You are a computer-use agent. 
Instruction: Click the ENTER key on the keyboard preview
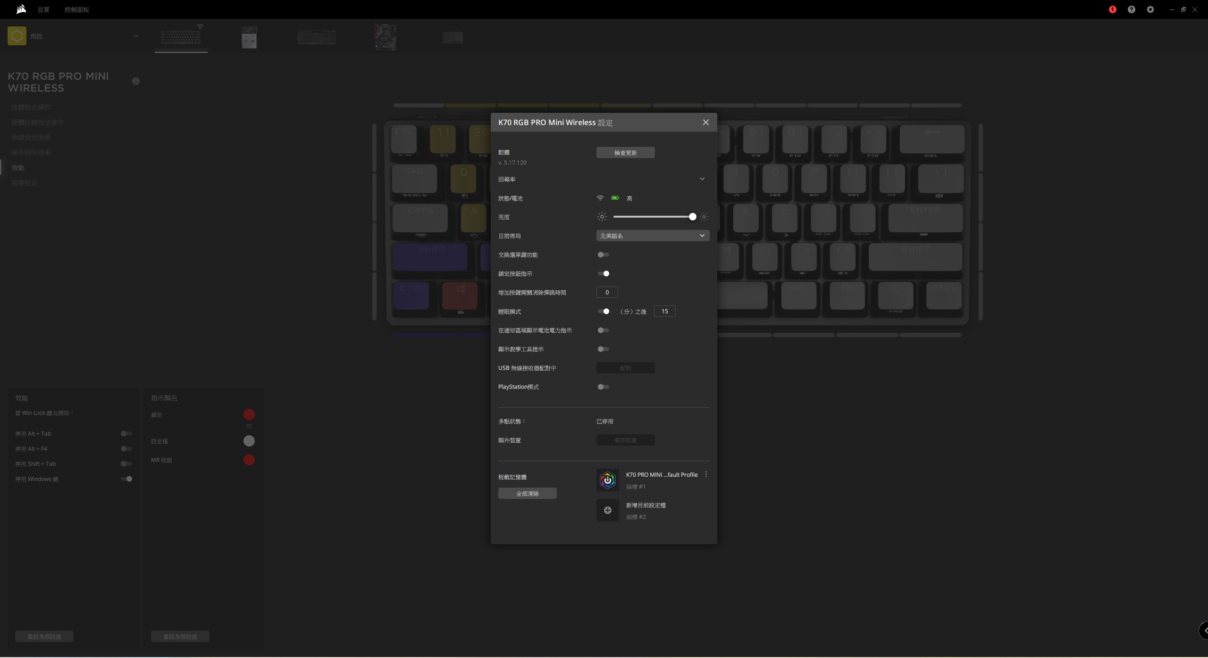(925, 218)
